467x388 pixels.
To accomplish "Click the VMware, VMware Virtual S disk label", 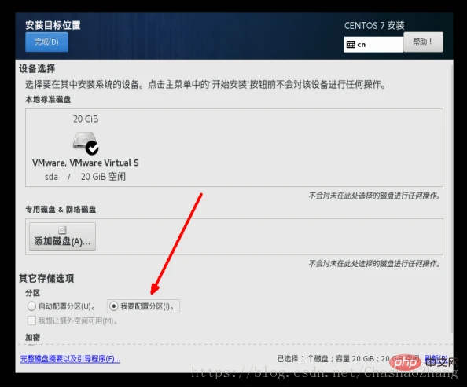I will tap(86, 163).
